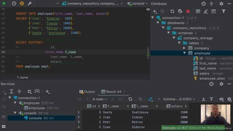Screen dimensions: 233x131
Task: Open the company_repository schema selector dropdown
Action: click(x=92, y=4)
